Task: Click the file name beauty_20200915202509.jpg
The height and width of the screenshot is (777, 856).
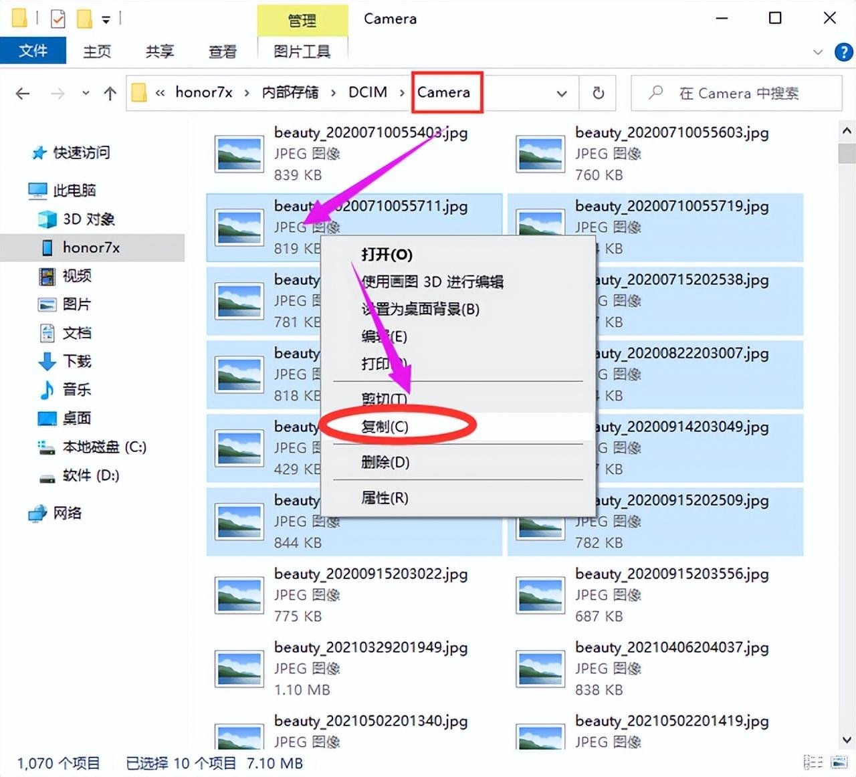Action: 681,500
